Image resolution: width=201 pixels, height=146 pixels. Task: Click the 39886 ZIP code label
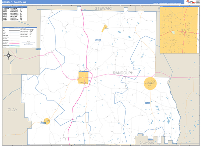pos(147,103)
